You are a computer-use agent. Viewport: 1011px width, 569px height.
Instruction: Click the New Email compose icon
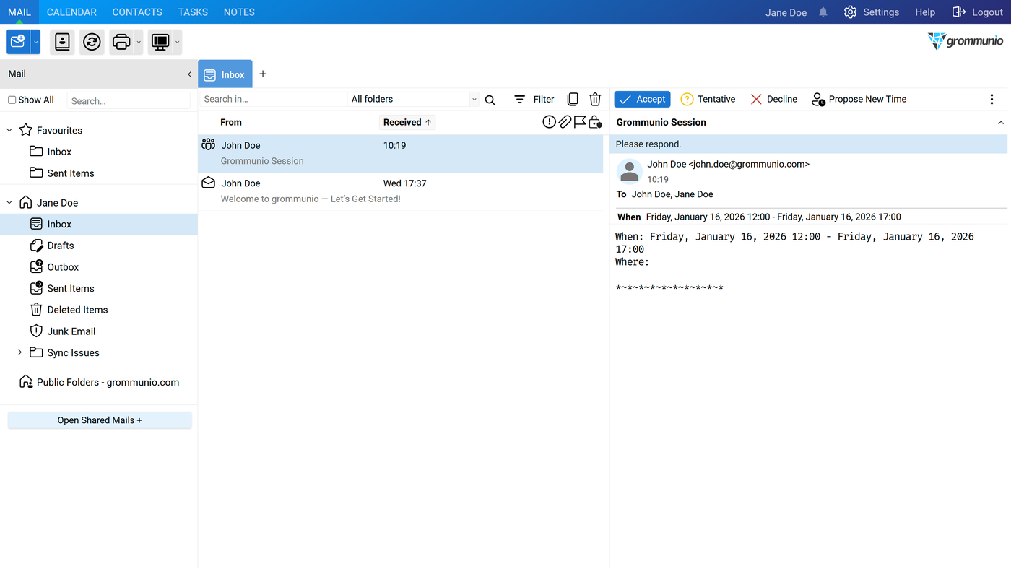tap(18, 42)
